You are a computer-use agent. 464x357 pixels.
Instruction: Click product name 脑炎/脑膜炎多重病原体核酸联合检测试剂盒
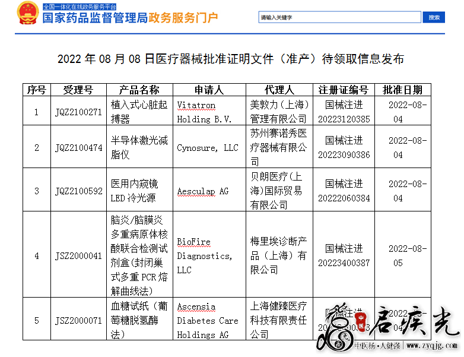pos(139,255)
